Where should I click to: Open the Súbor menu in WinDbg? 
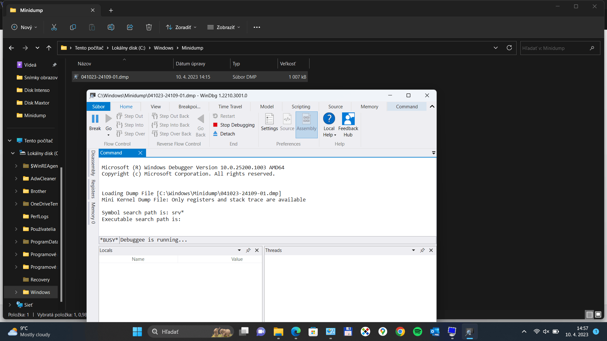pyautogui.click(x=98, y=107)
